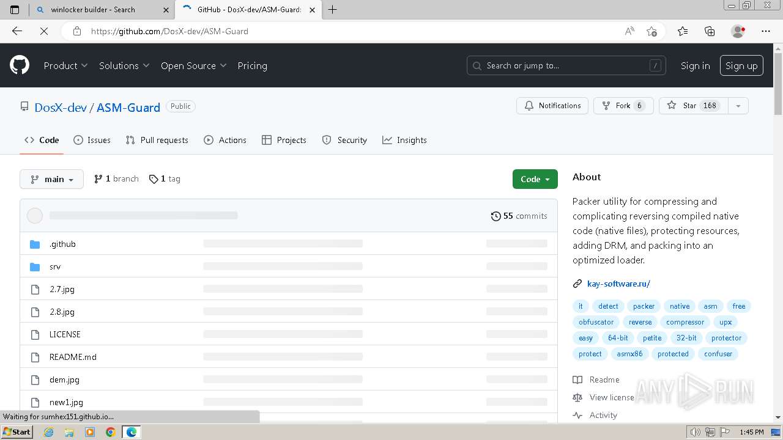Open README.md file
Viewport: 783px width, 440px height.
click(73, 357)
